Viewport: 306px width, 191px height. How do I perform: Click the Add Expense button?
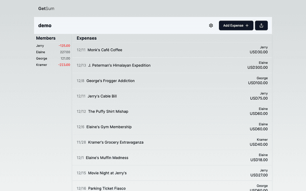[x=236, y=25]
